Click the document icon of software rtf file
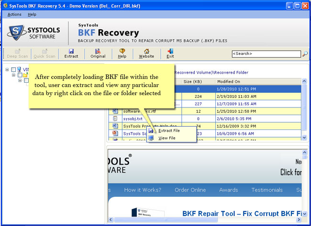 [115, 111]
